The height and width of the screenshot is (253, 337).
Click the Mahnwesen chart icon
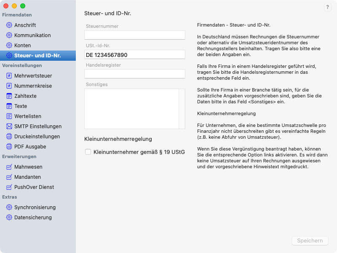9,167
